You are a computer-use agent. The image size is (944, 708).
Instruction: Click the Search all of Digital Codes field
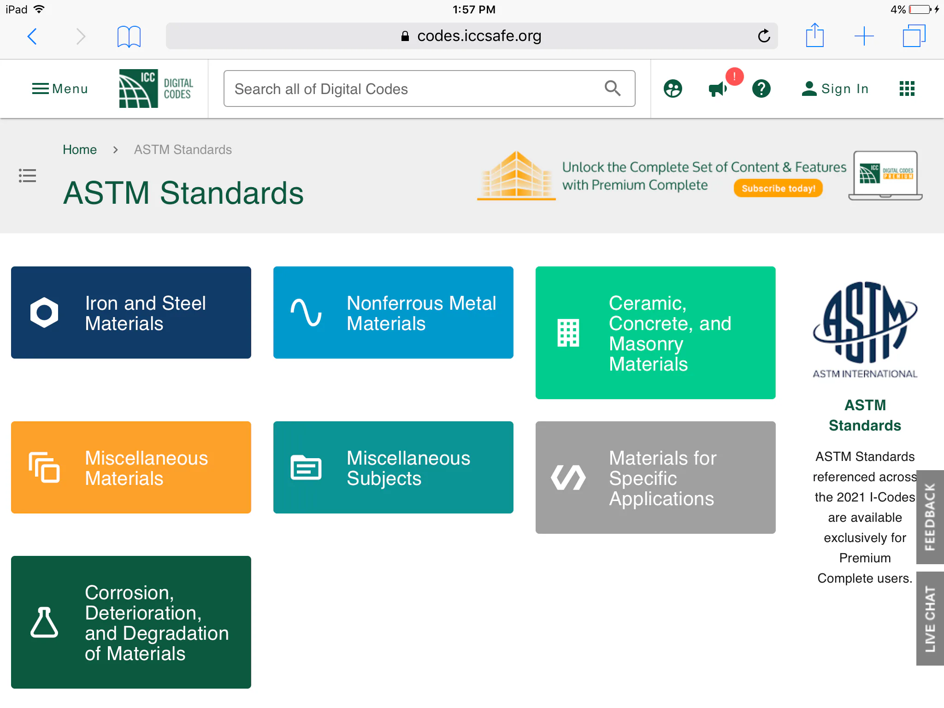tap(430, 88)
